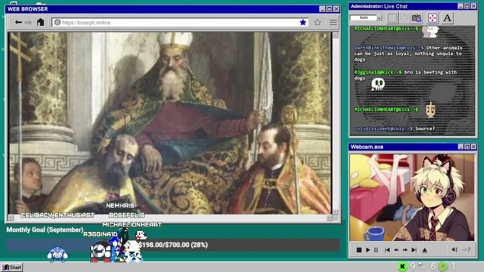This screenshot has width=484, height=272.
Task: Open the browser hamburger menu
Action: 333,23
